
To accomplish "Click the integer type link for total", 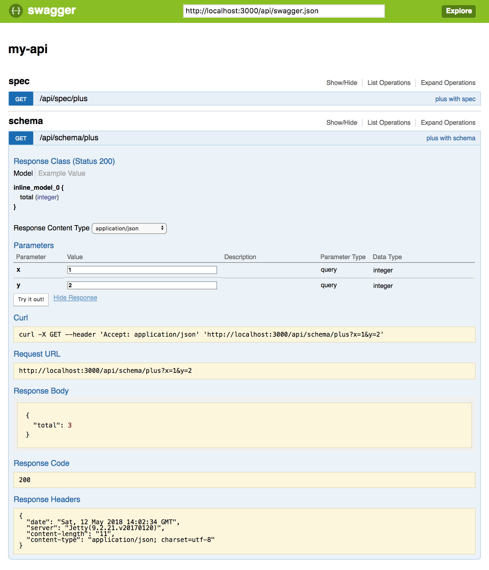I will click(x=47, y=197).
